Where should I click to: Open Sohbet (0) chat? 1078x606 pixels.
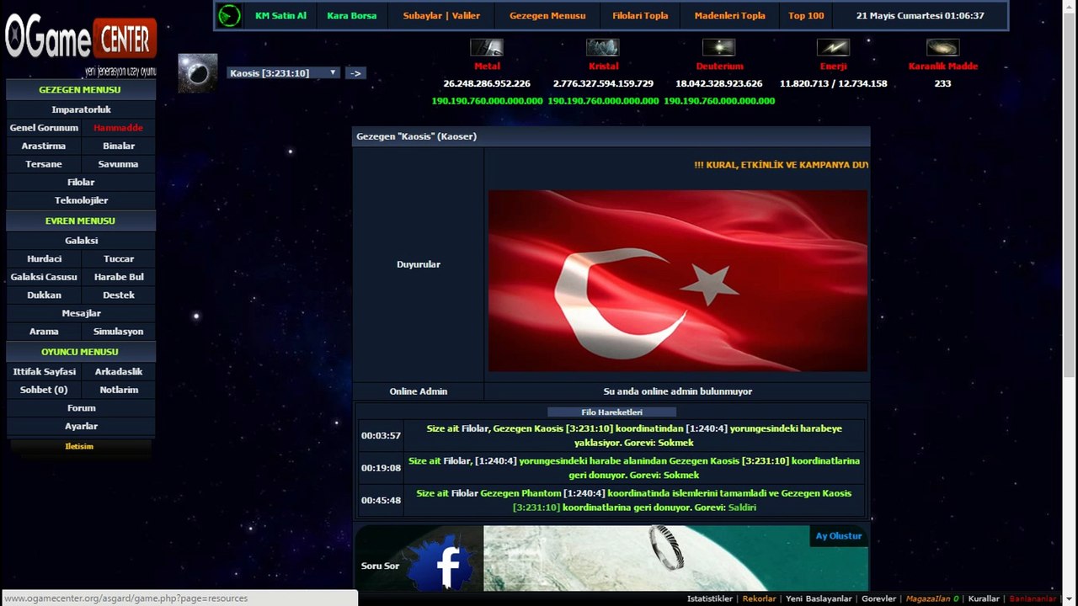44,391
